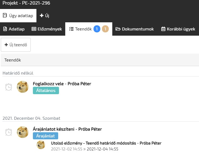
Task: Click small avatar beside Utolsó előzmény entry
Action: pyautogui.click(x=41, y=145)
